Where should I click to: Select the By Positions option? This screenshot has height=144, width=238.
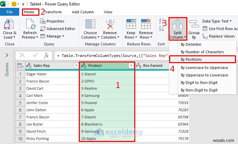[202, 59]
